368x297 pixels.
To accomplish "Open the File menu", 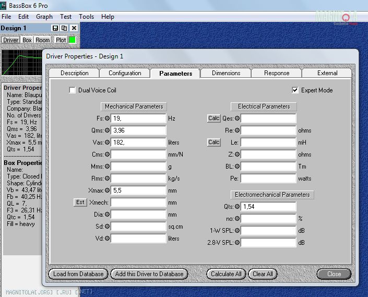I will click(6, 17).
